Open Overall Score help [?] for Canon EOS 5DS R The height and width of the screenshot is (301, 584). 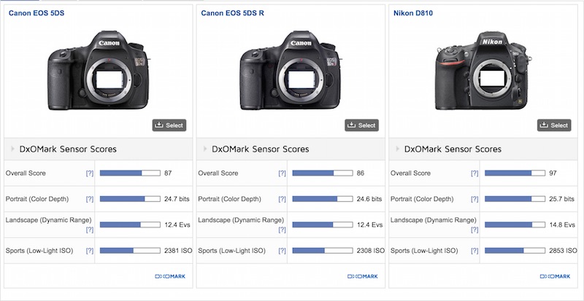pyautogui.click(x=283, y=173)
